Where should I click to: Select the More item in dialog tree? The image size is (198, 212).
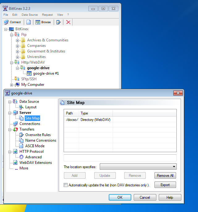point(24,168)
